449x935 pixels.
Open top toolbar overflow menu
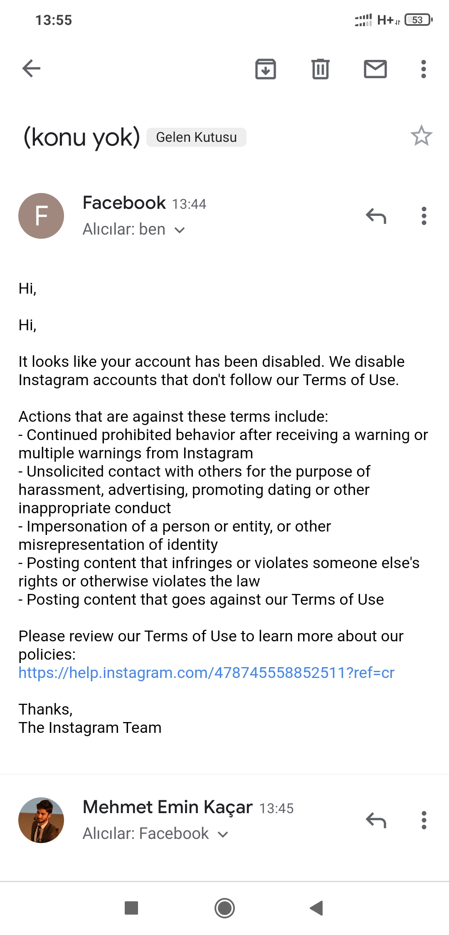point(424,69)
